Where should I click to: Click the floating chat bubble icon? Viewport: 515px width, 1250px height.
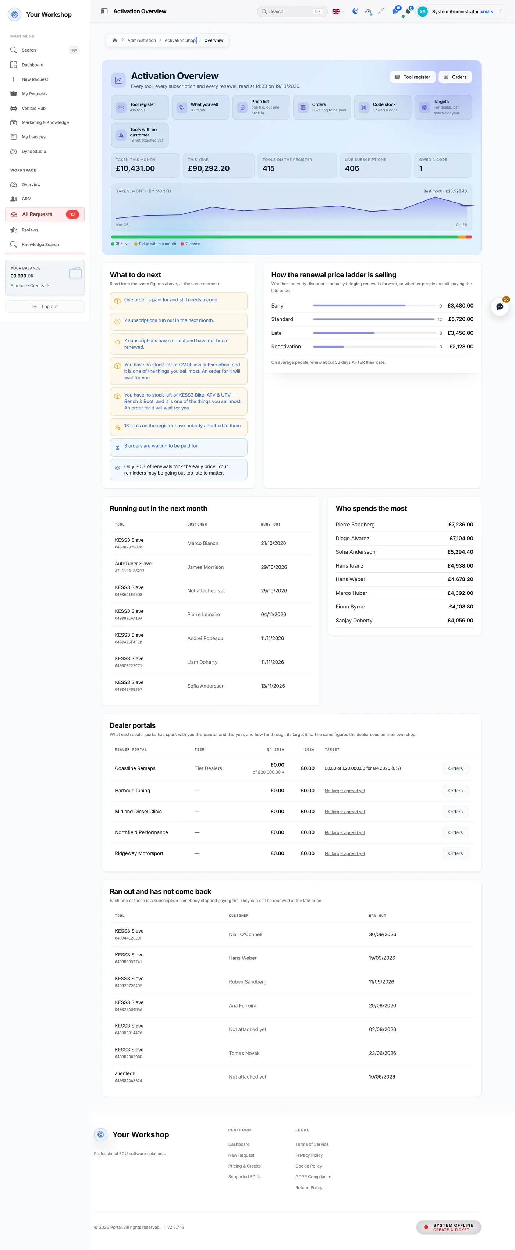(x=500, y=307)
